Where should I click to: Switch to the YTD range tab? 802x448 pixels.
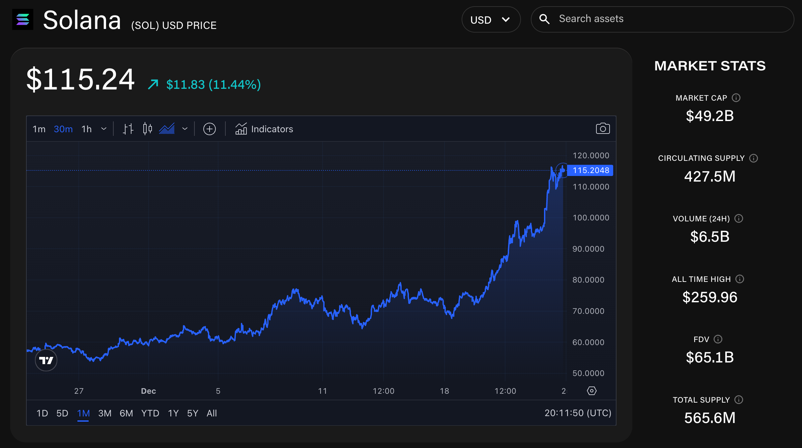(150, 413)
